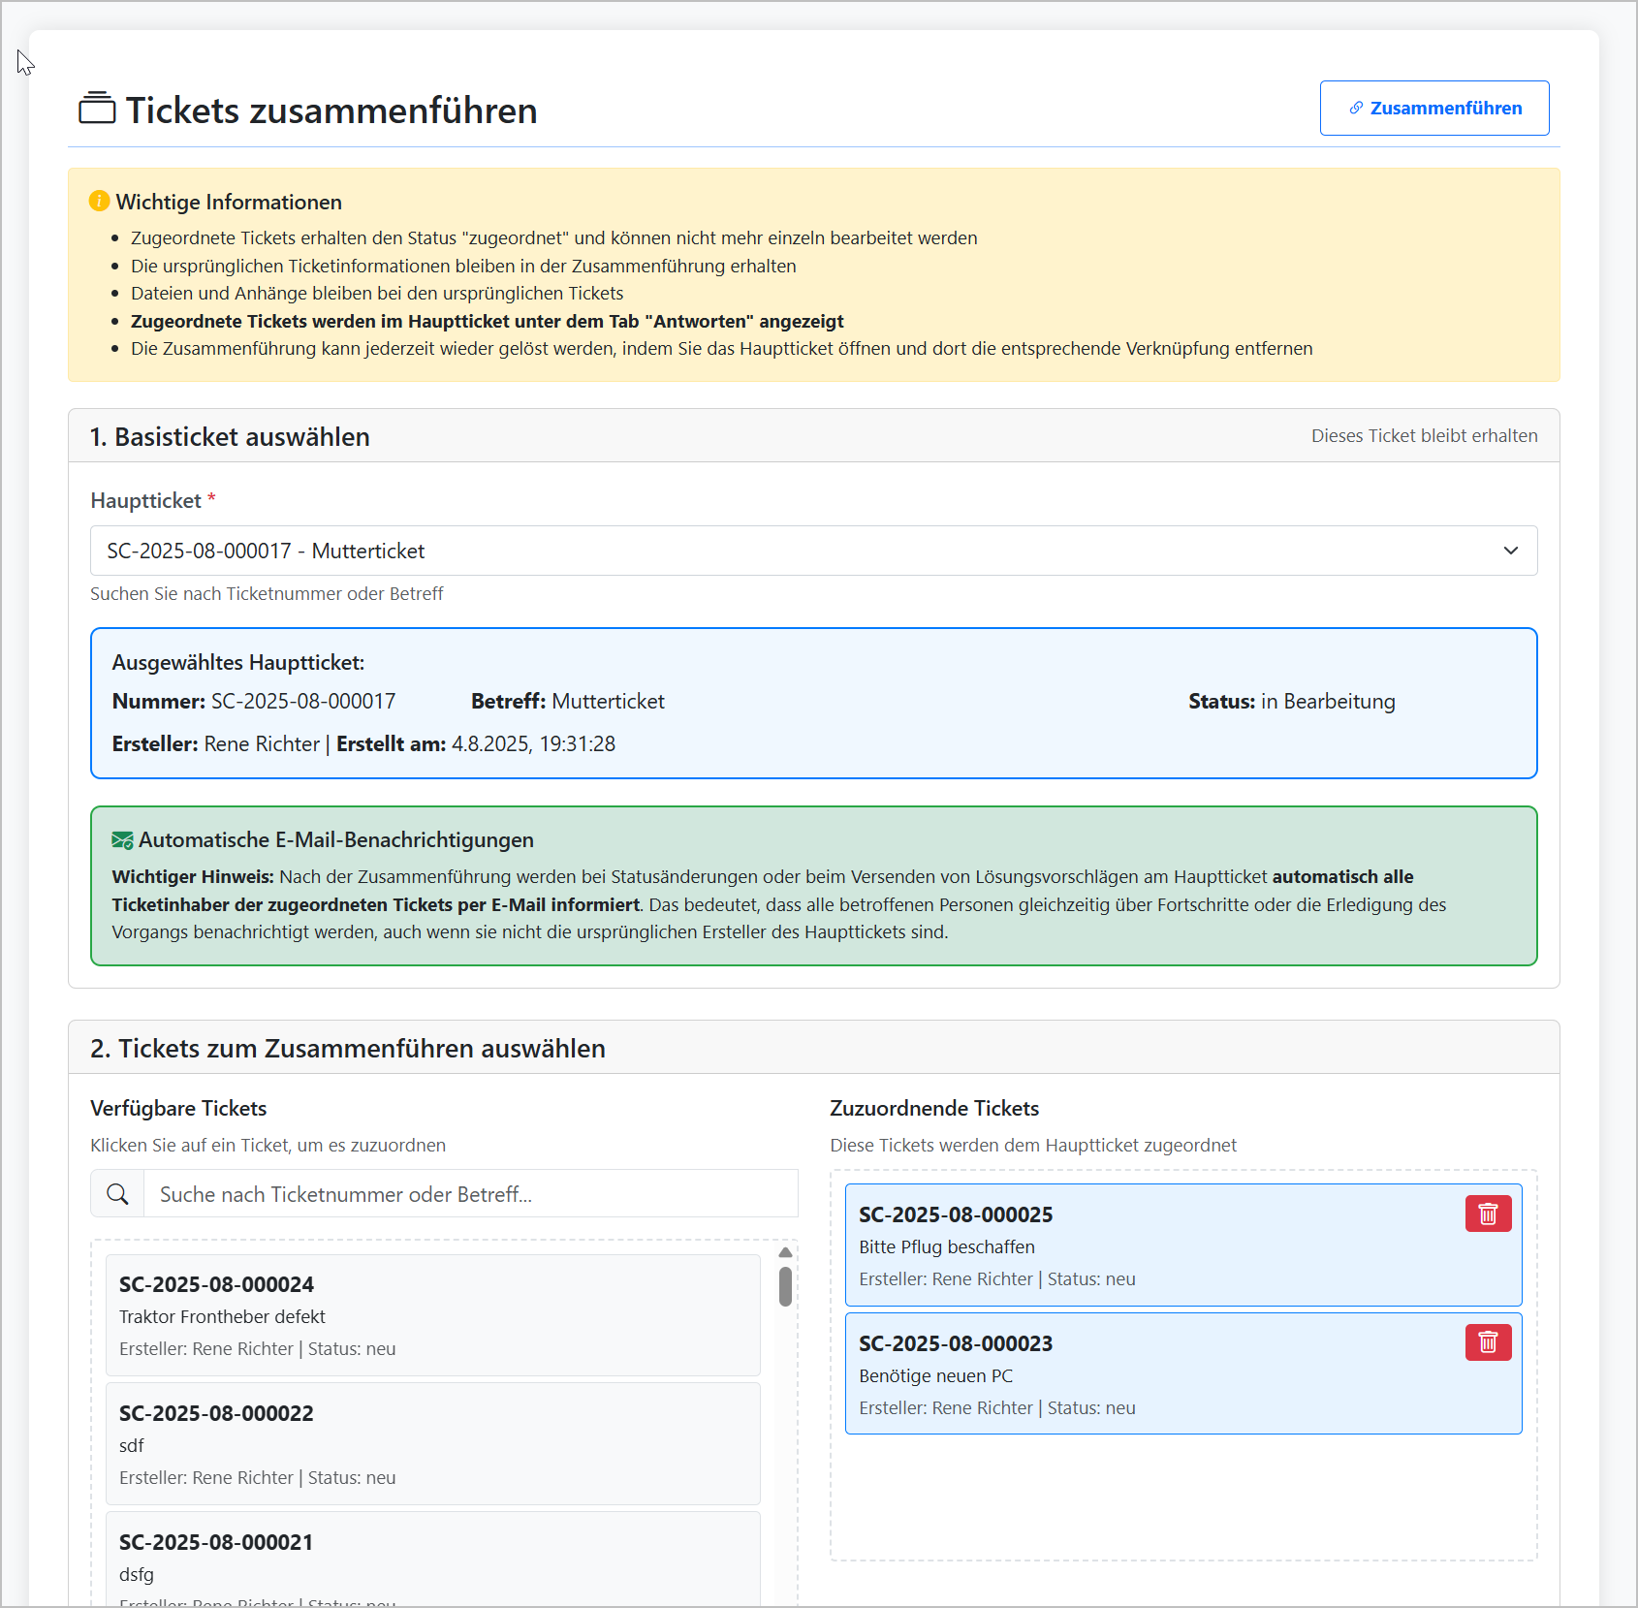Click assigned ticket card Benötige neuen PC

tap(1144, 1374)
